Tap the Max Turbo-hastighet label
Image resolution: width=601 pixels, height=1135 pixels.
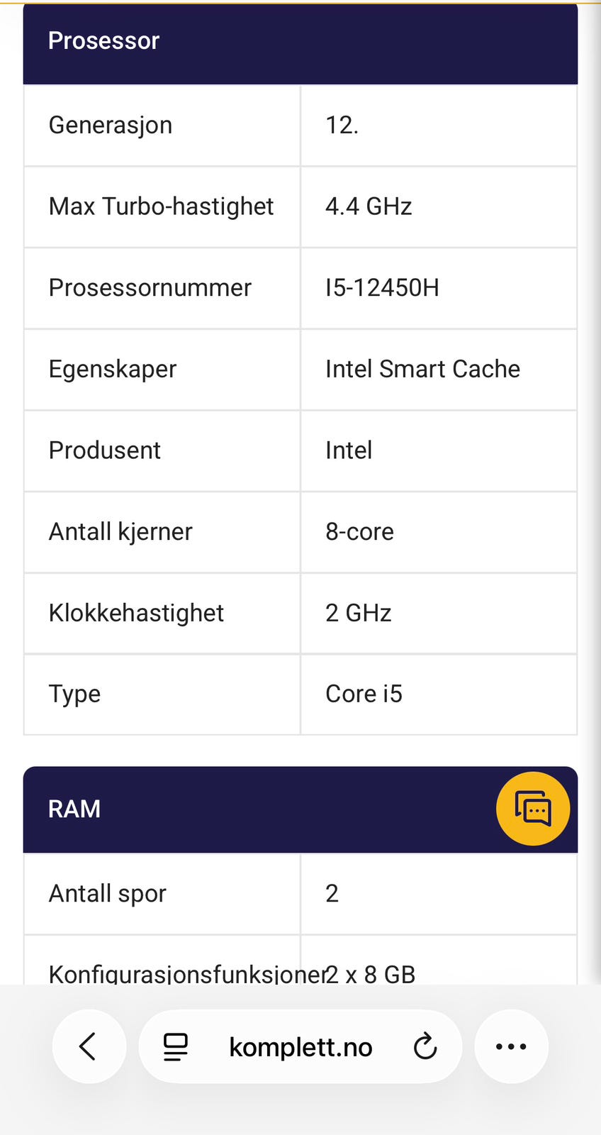(x=161, y=206)
